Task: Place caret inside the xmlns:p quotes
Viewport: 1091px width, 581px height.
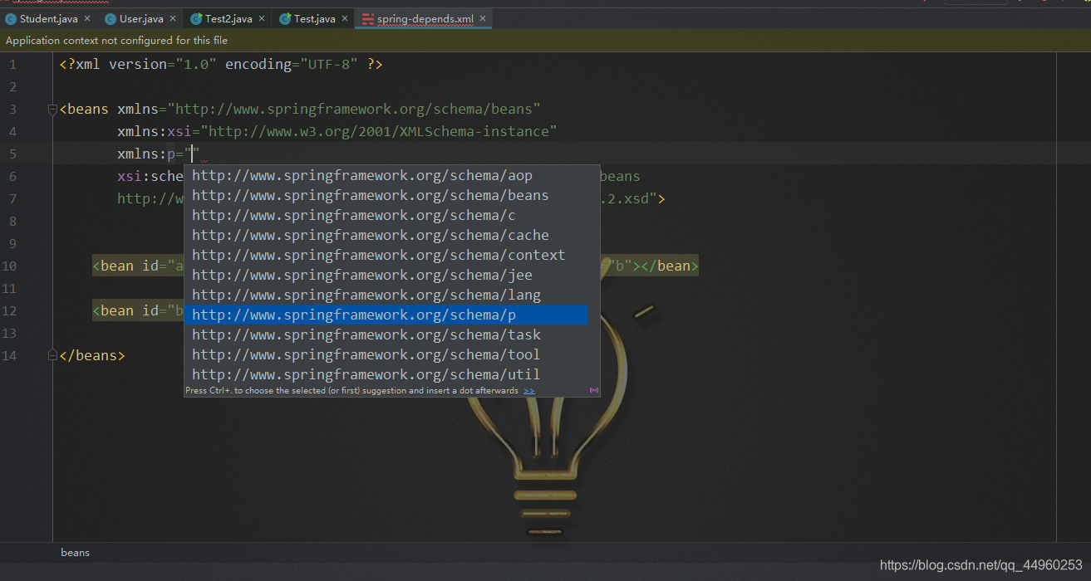Action: click(193, 154)
